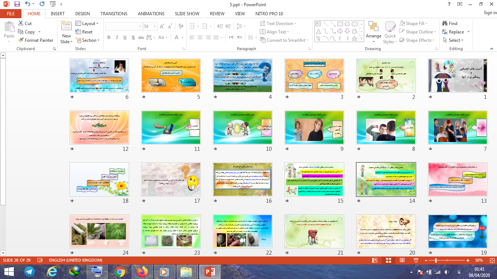This screenshot has width=497, height=279.
Task: Open the spell check icon in status bar
Action: pyautogui.click(x=40, y=260)
